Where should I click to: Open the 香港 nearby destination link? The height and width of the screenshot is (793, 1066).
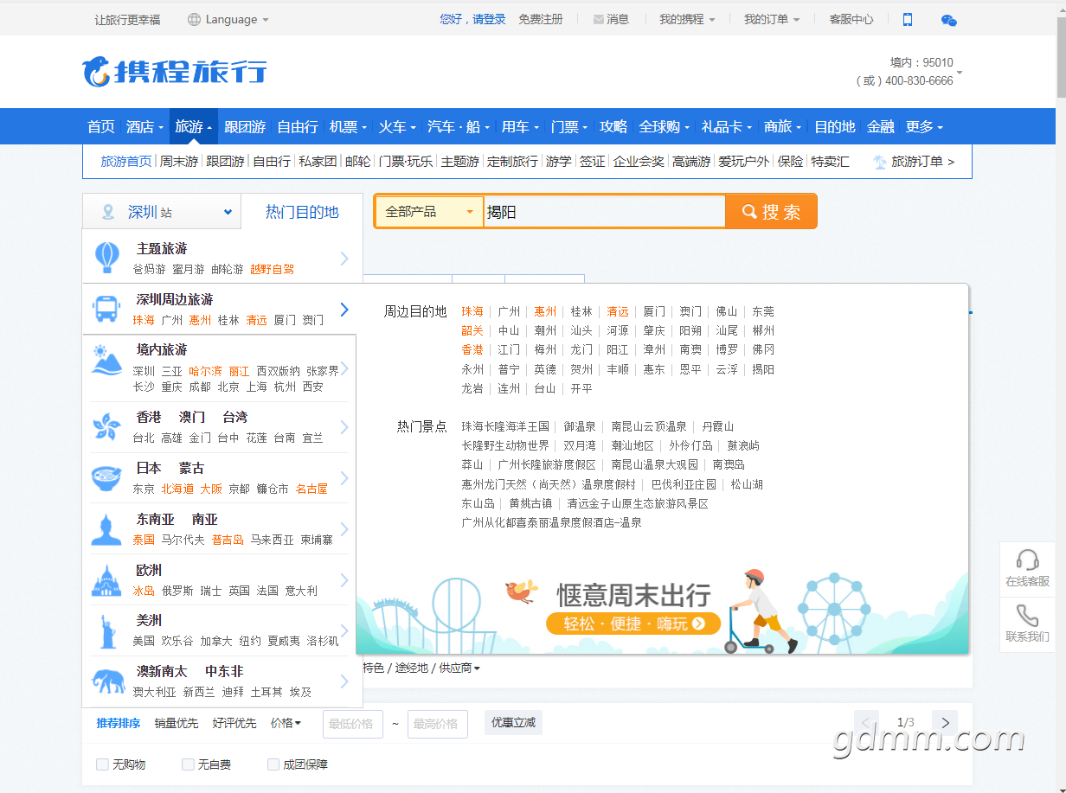coord(472,350)
